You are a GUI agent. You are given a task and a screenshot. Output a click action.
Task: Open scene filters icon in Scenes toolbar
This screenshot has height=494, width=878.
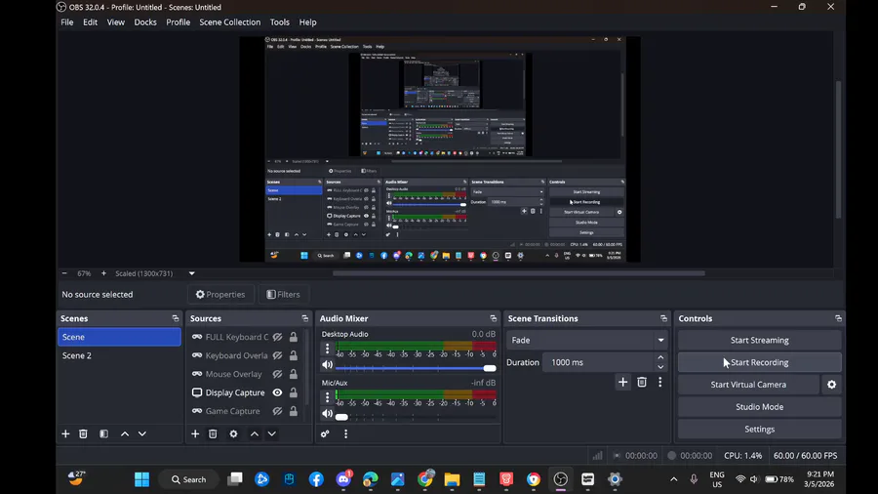[103, 433]
